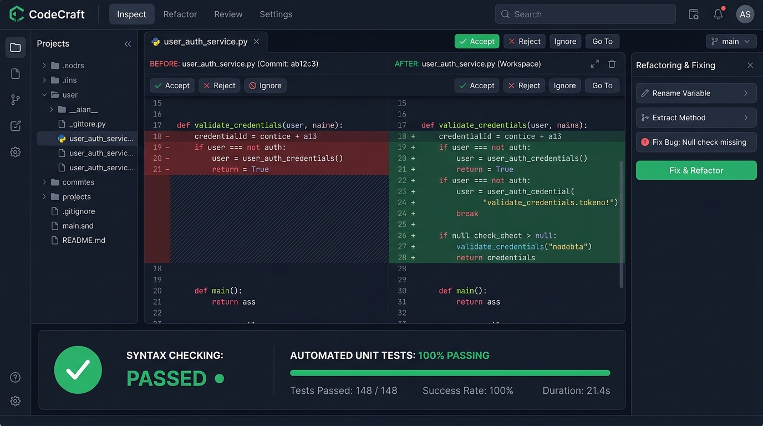Accept changes in the AFTER pane
The height and width of the screenshot is (426, 763).
coord(477,85)
